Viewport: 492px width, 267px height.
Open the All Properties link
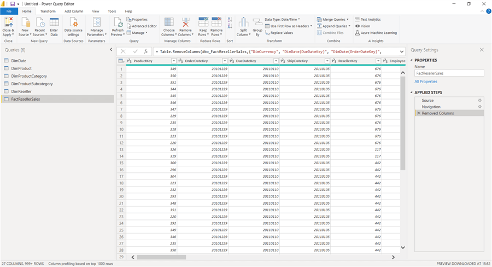[426, 82]
